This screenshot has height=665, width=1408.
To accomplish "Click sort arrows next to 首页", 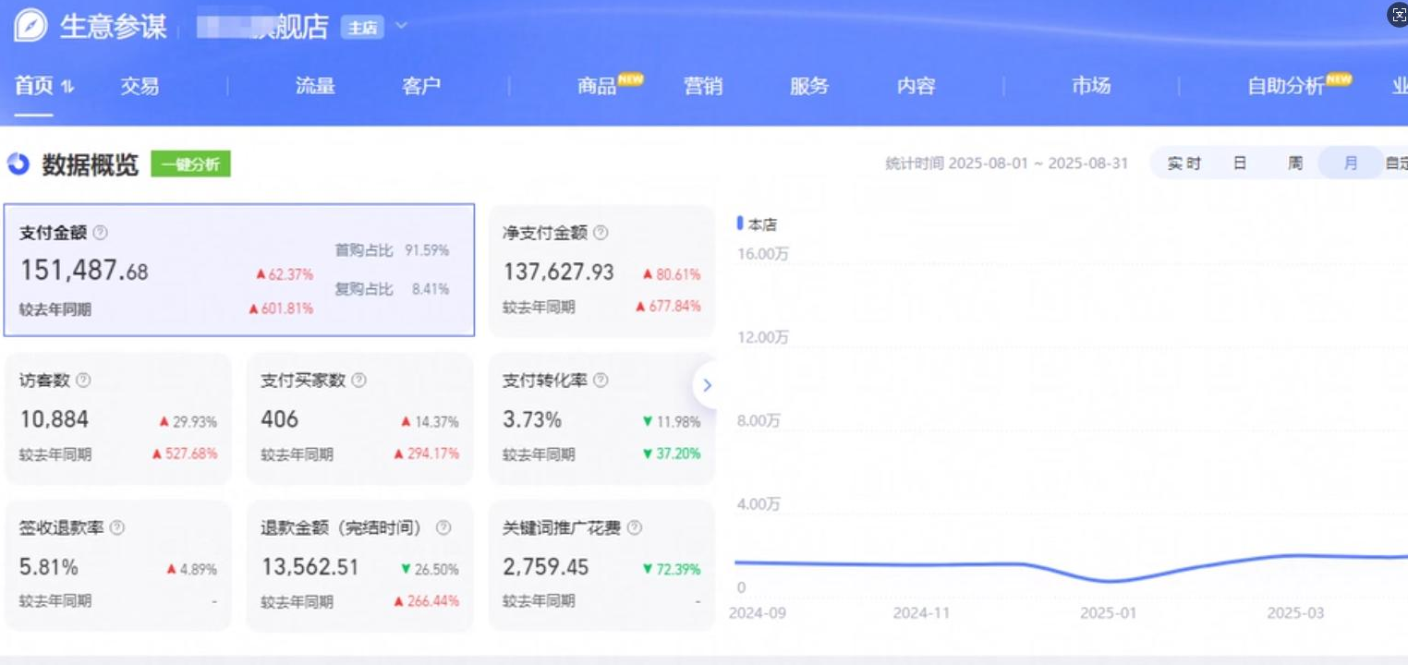I will (x=67, y=87).
